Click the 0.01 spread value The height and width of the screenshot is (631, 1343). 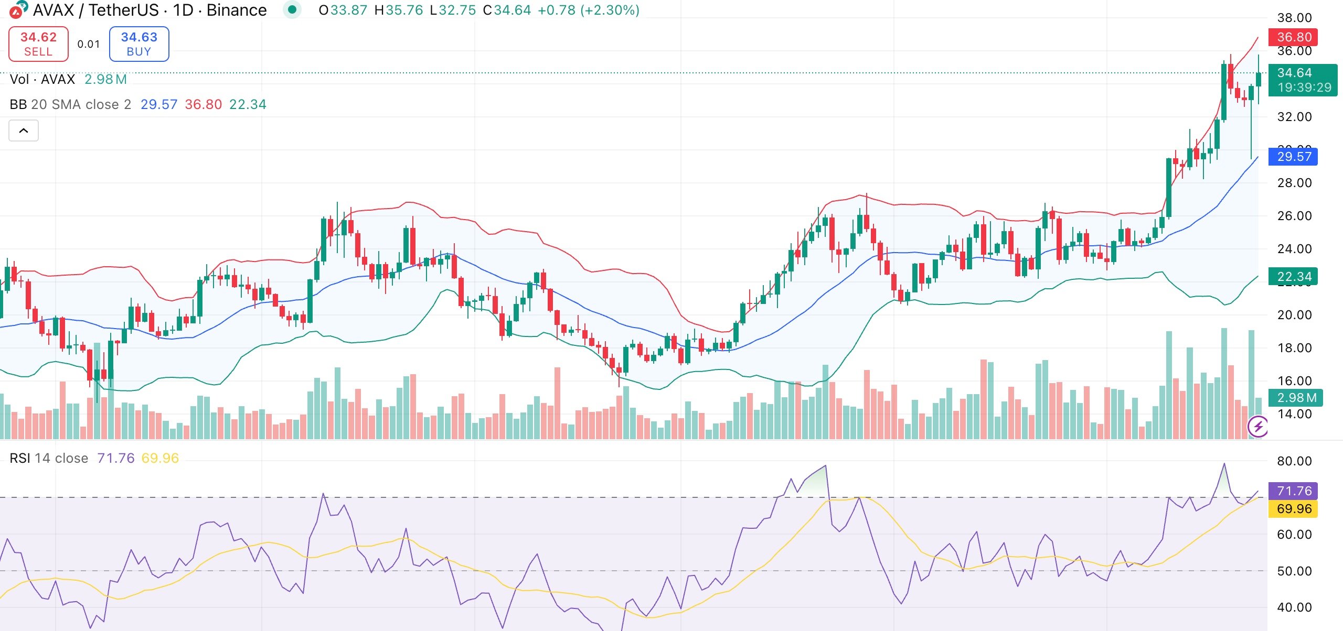point(89,44)
